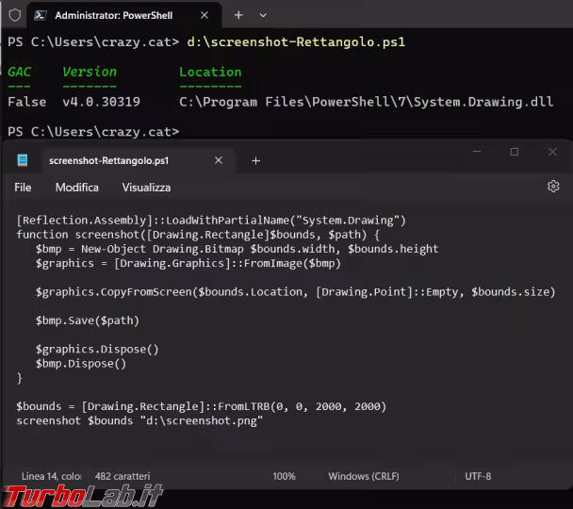Click the shield icon in the PowerShell title bar
Image resolution: width=573 pixels, height=509 pixels.
click(x=15, y=15)
